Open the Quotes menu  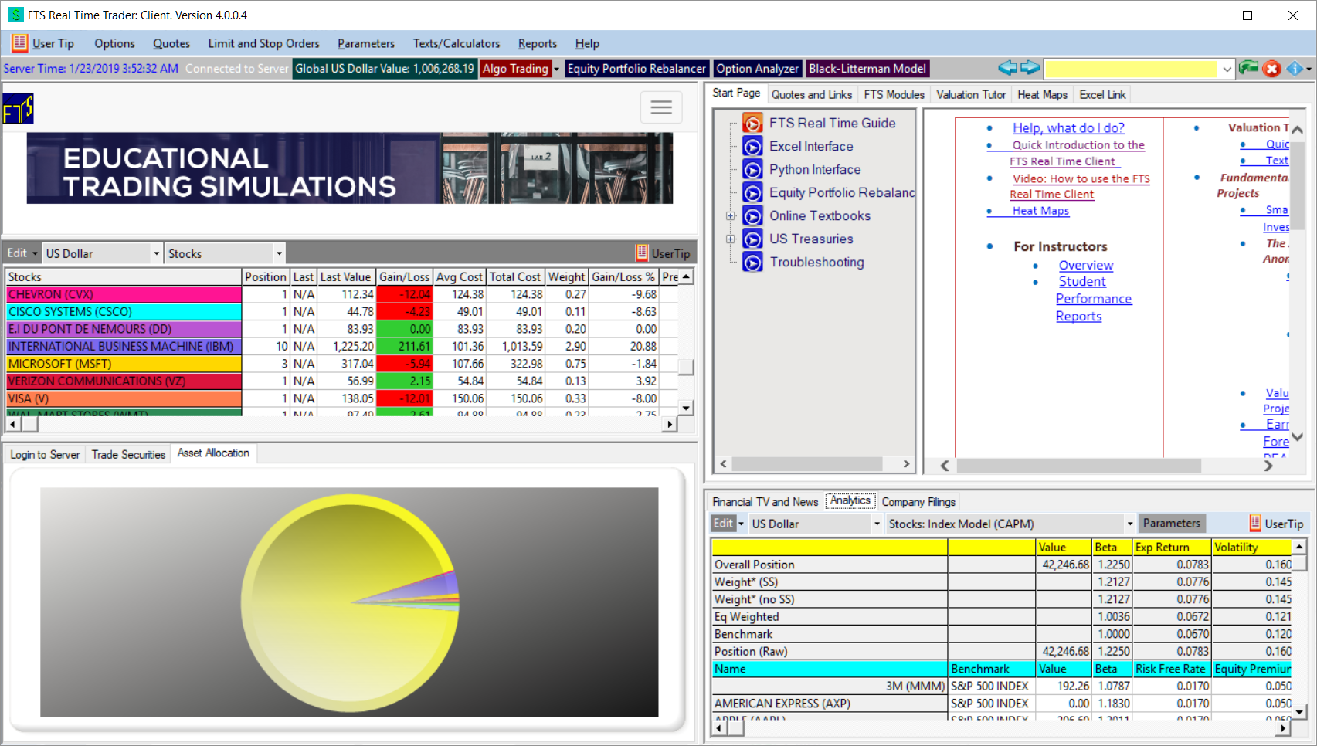pos(171,44)
